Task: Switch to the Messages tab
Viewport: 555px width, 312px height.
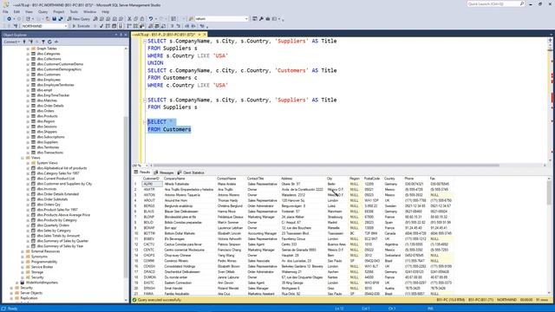Action: [164, 172]
